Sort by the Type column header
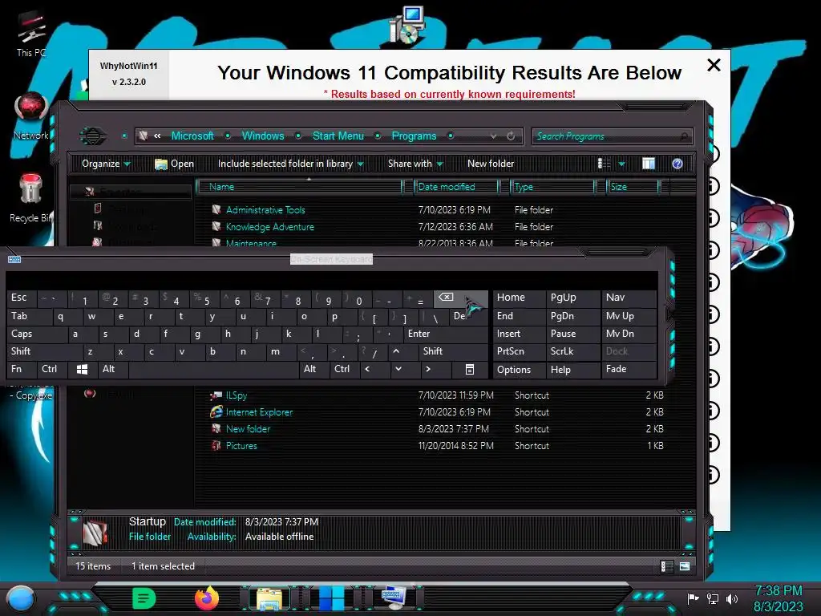 [x=553, y=187]
